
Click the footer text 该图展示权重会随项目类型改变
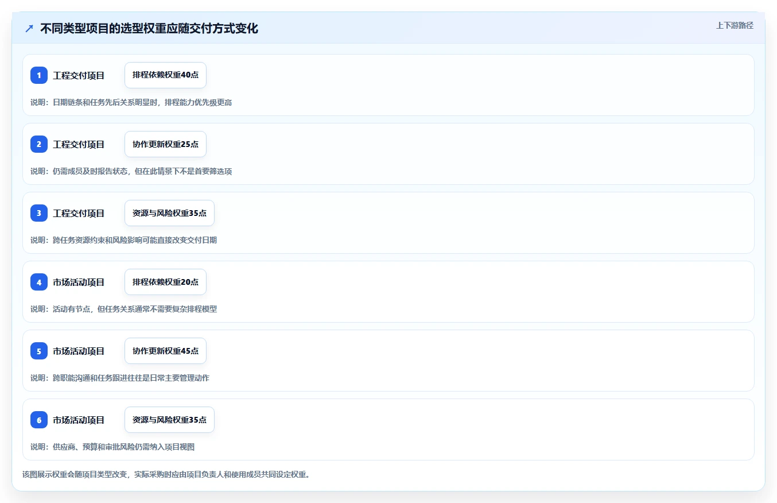coord(166,475)
